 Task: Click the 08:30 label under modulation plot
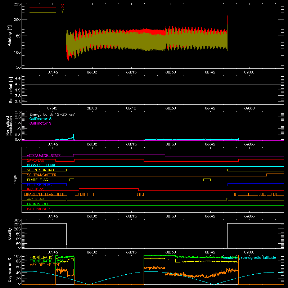point(171,144)
